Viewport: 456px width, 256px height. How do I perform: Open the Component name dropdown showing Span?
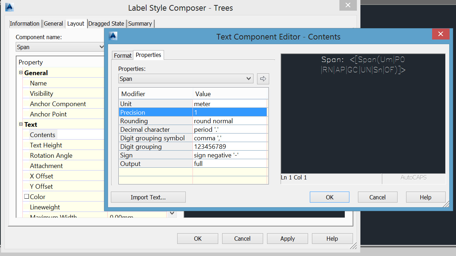102,46
